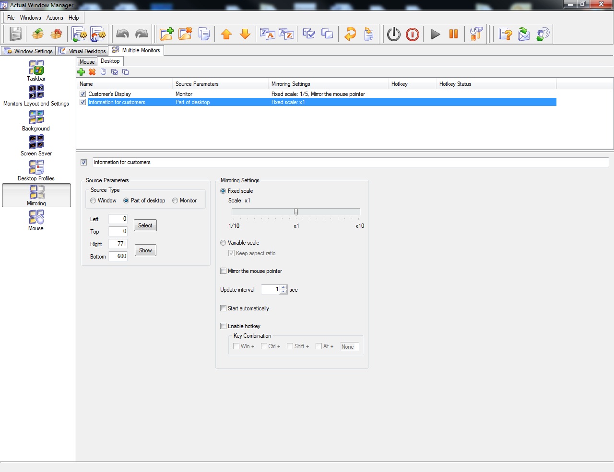Tick the Enable hotkey checkbox
The height and width of the screenshot is (472, 614).
point(223,326)
